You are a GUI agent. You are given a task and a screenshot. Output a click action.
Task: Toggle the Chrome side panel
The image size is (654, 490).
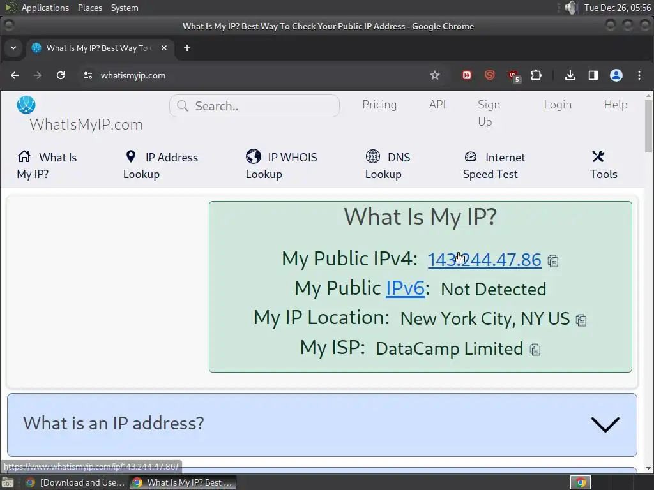point(593,75)
